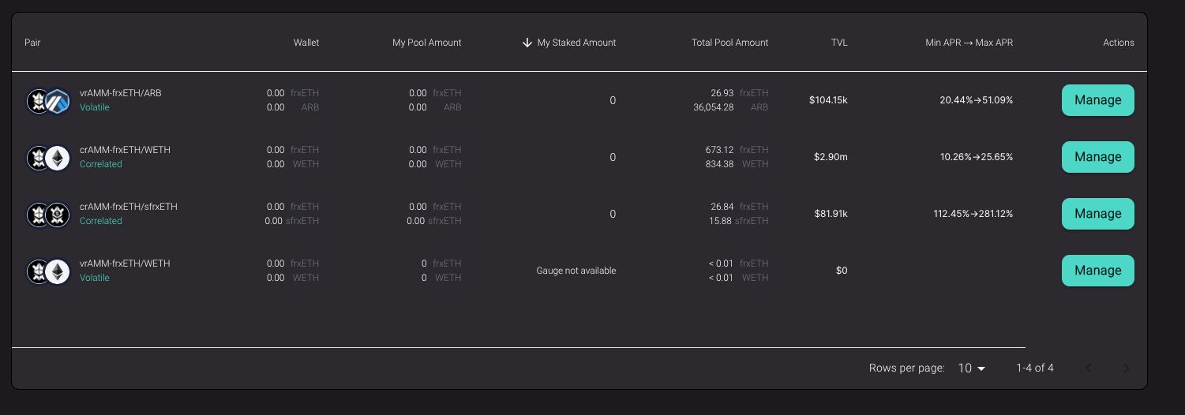The height and width of the screenshot is (415, 1185).
Task: Click the sfrxETH token icon in third row
Action: (57, 215)
